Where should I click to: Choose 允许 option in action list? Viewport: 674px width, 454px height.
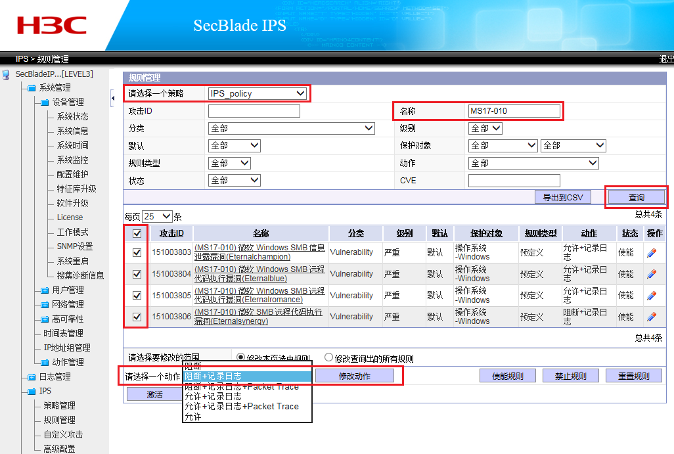pos(247,417)
